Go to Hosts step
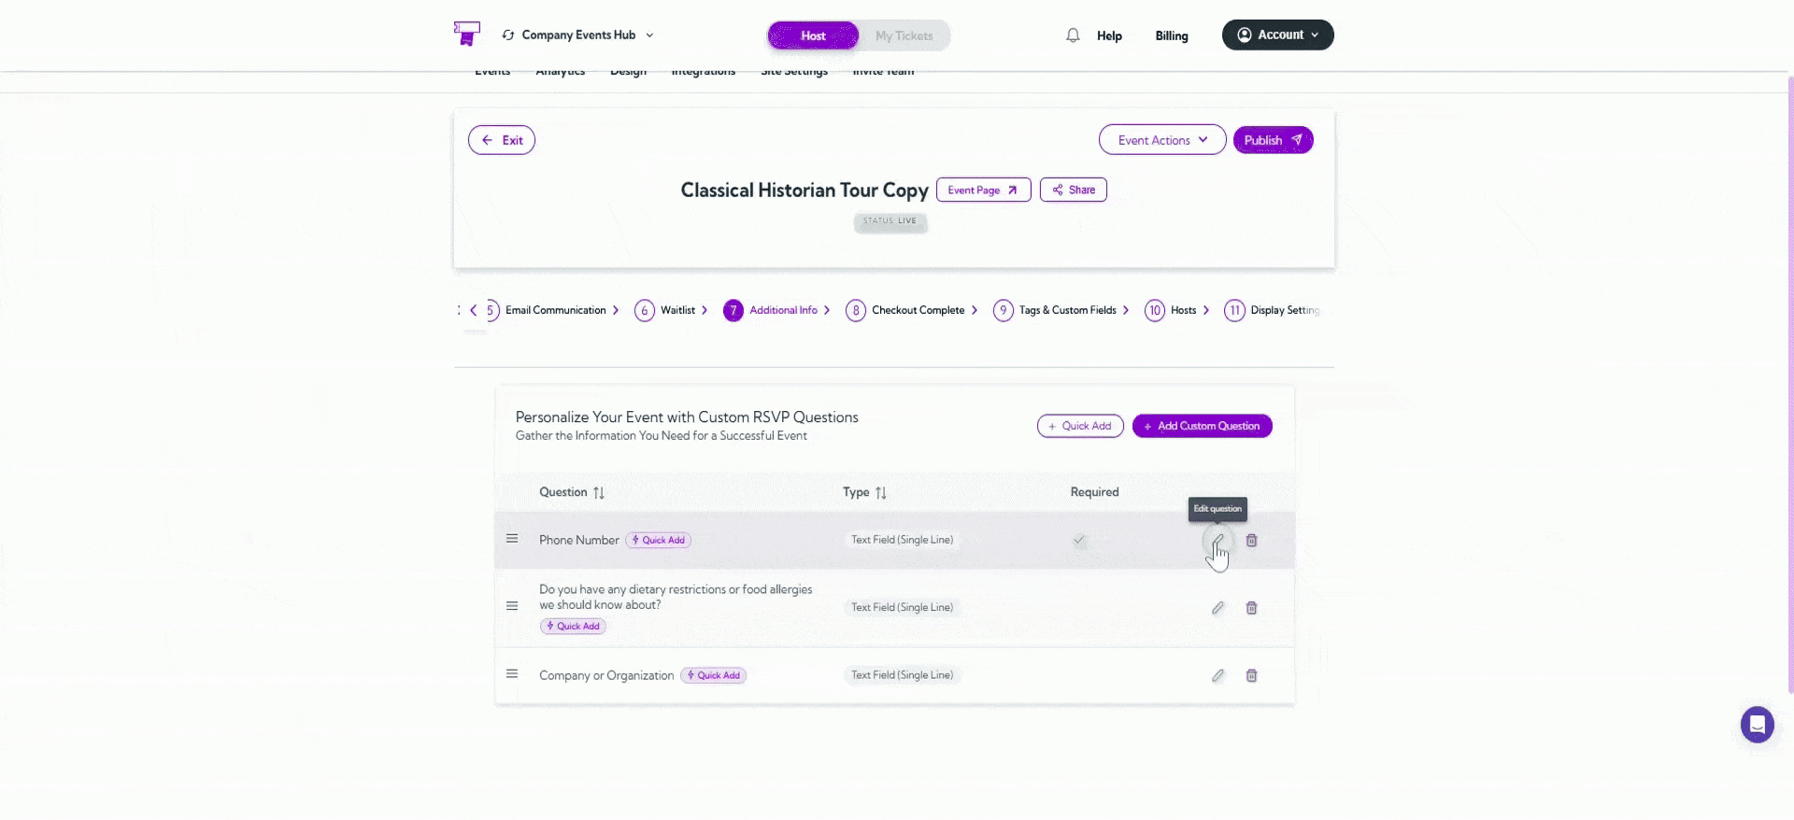 1183,310
